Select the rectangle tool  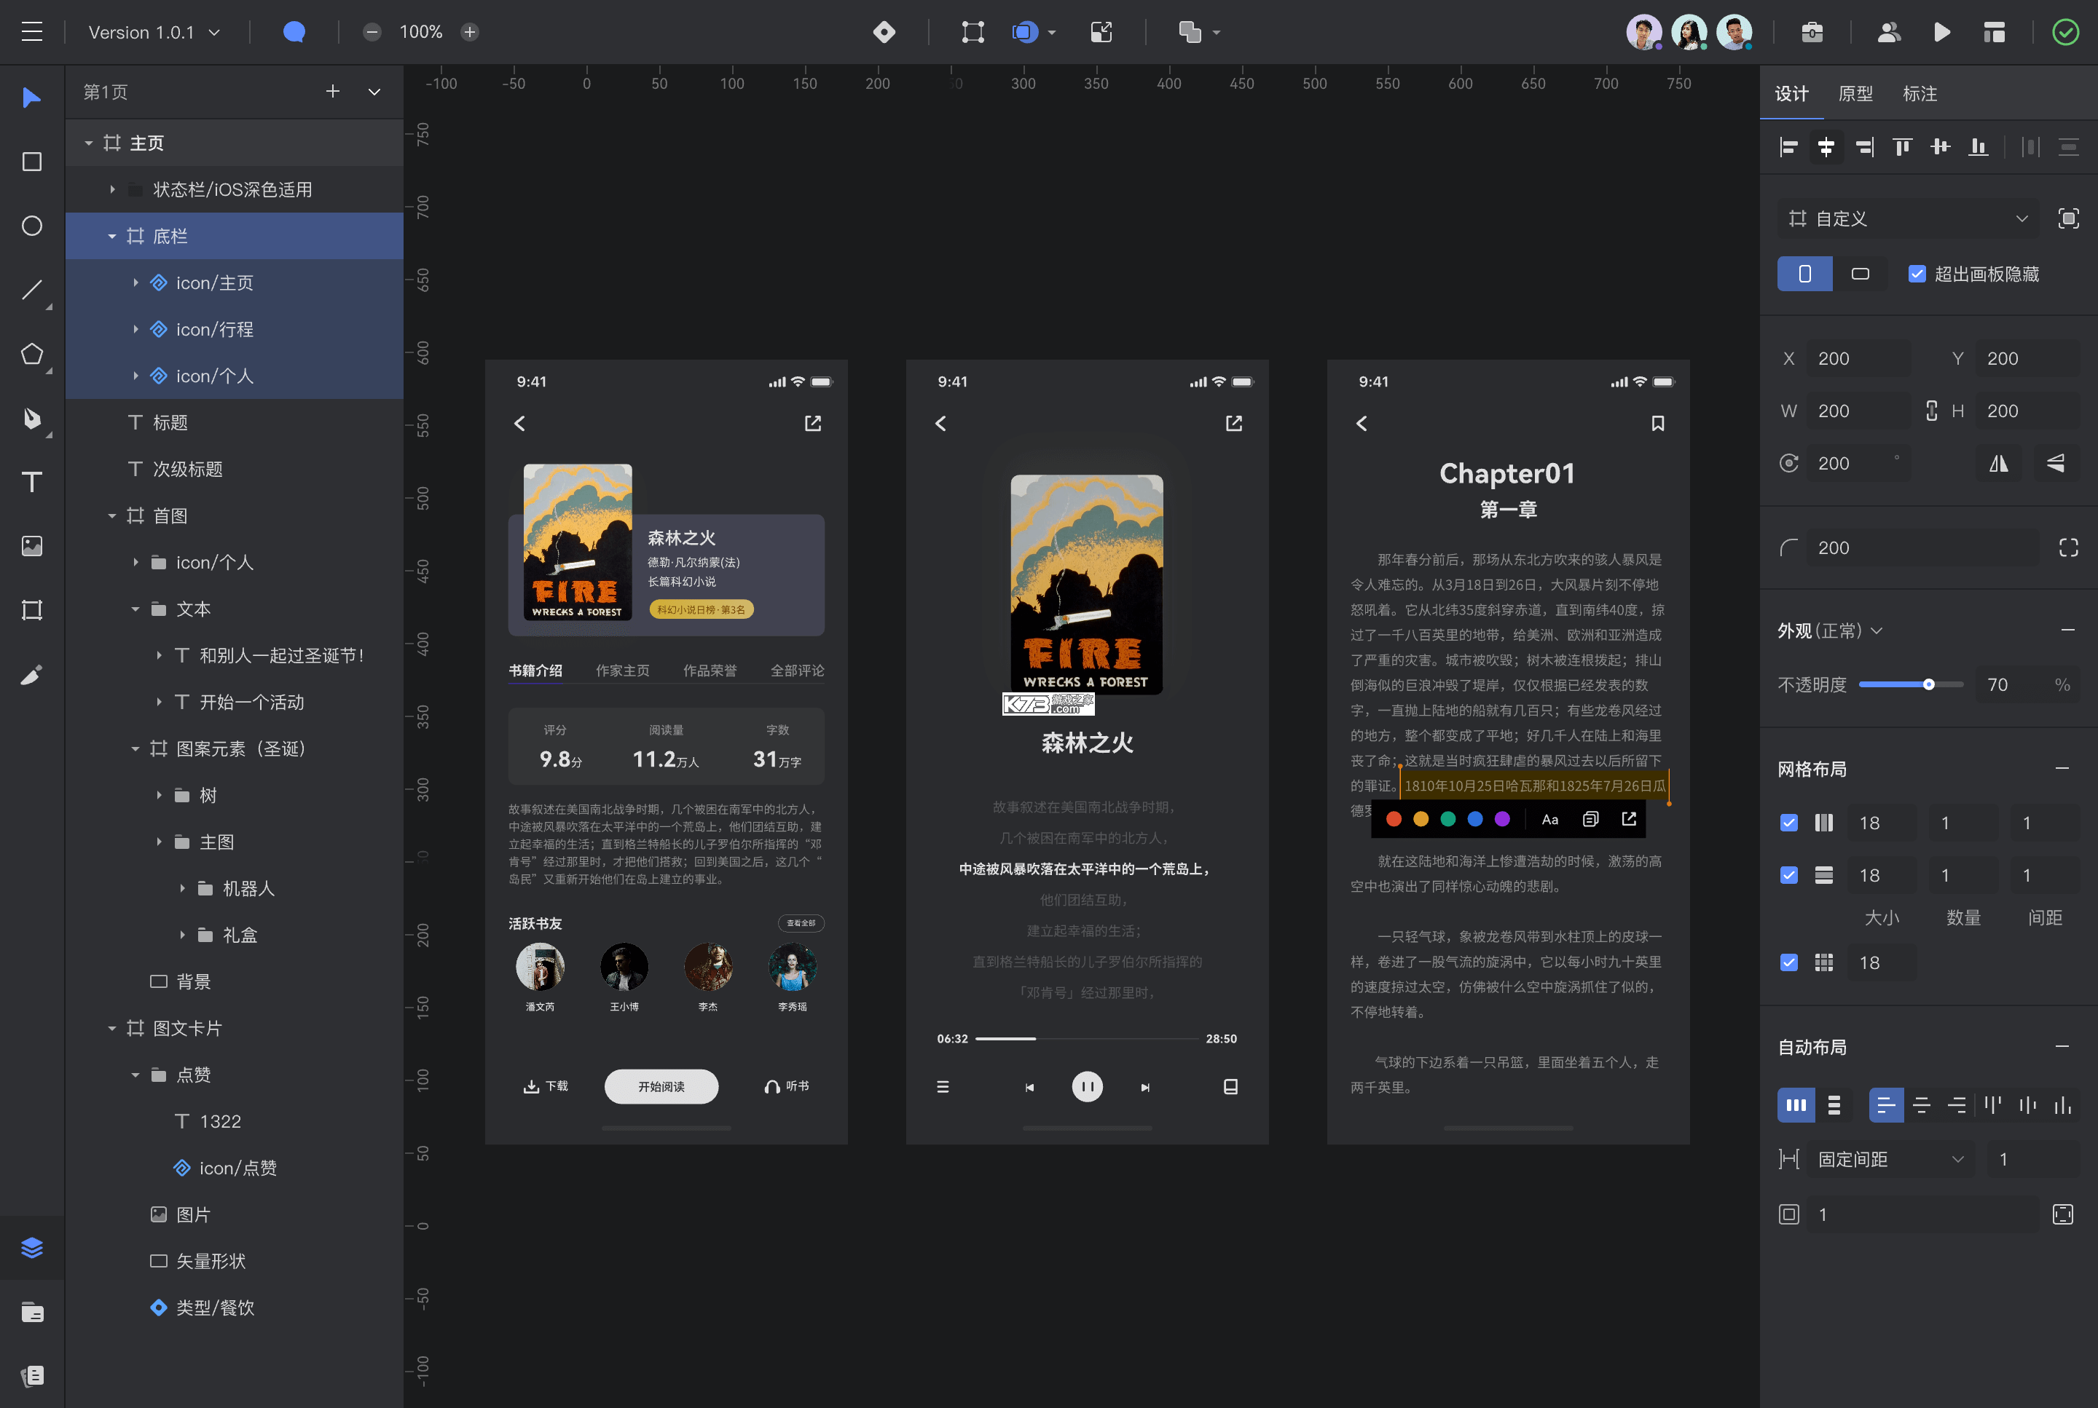point(32,162)
